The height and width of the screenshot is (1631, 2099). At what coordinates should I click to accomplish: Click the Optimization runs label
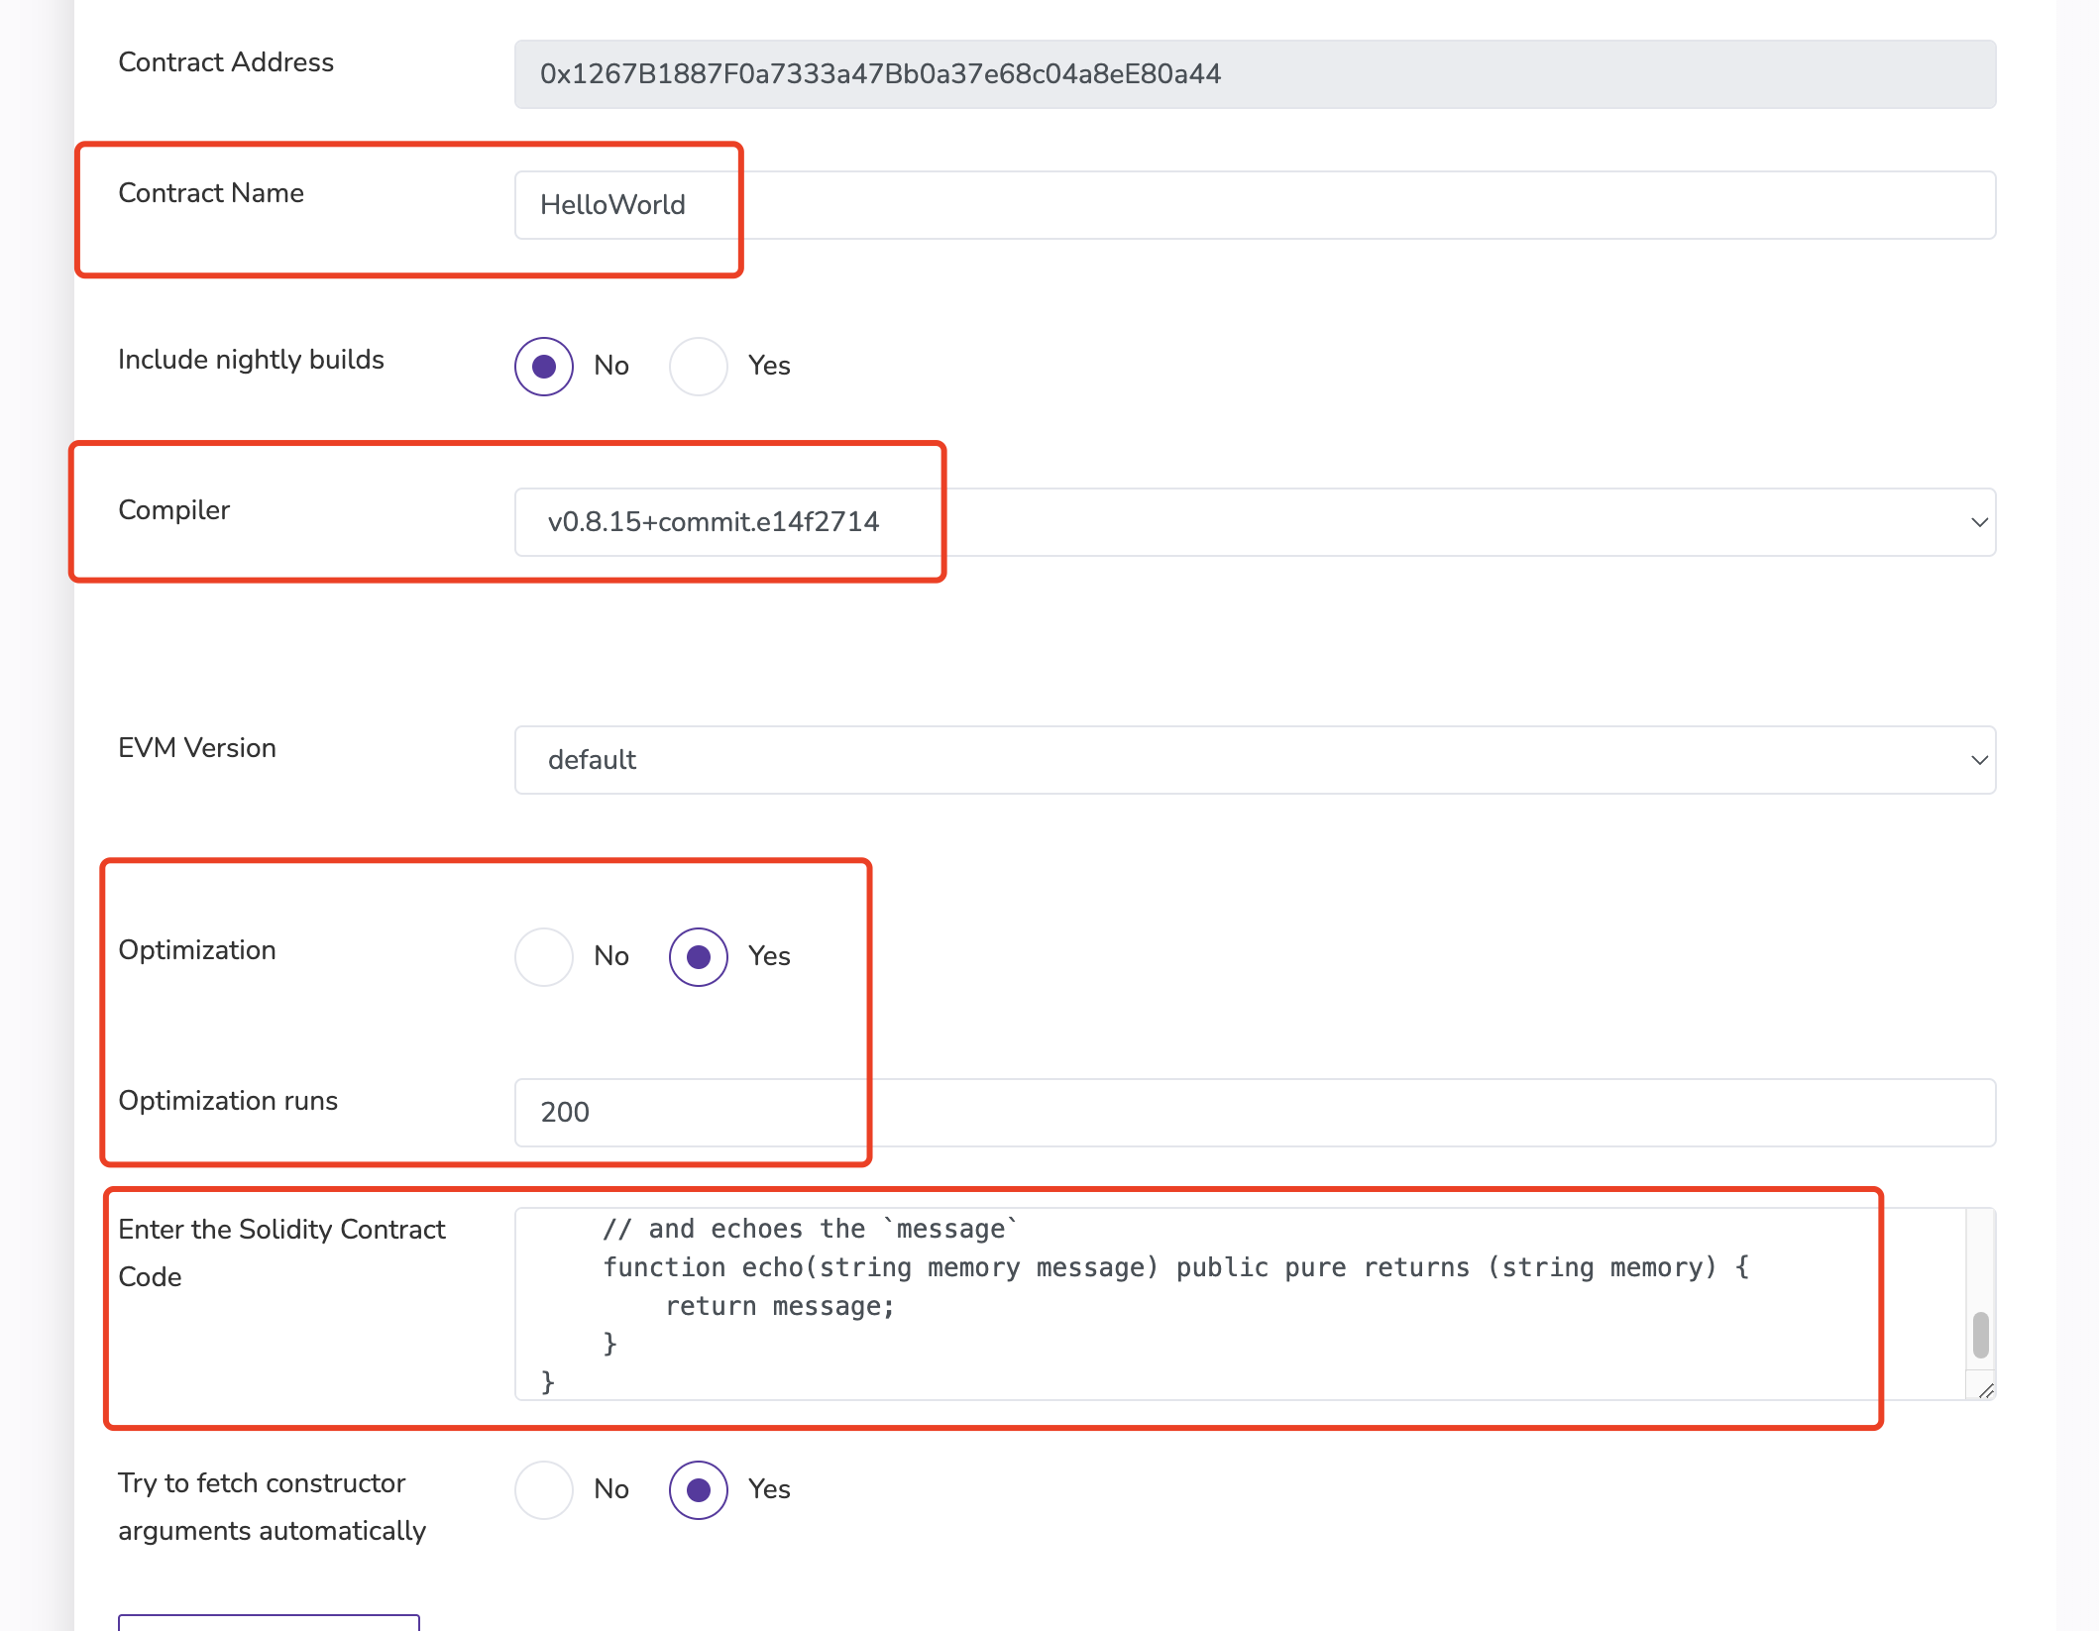pos(228,1101)
